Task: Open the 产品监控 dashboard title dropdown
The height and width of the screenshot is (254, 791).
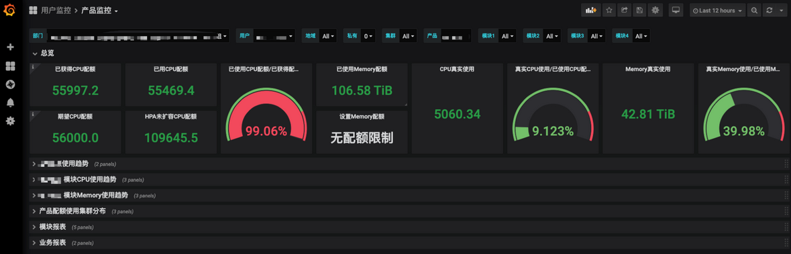Action: 99,10
